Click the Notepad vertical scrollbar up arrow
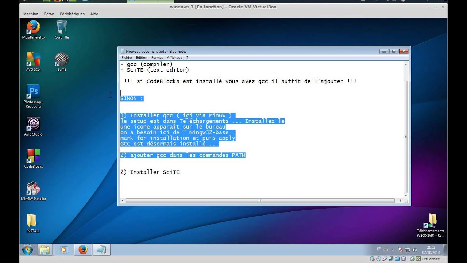Screen dimensions: 467x263 tap(406, 64)
